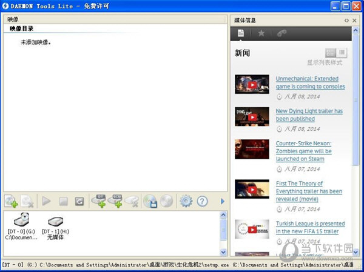
Task: Click the Burn image to disc icon
Action: [166, 201]
